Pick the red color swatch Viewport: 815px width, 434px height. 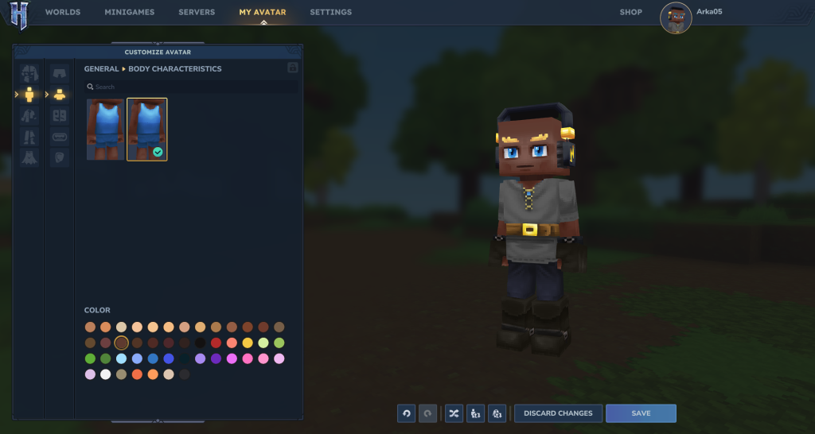(216, 343)
